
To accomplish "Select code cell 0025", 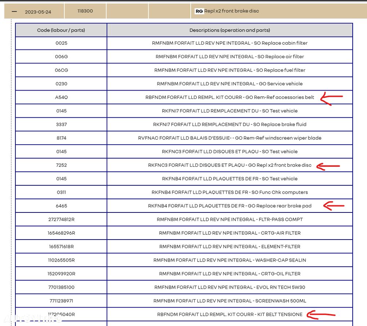I will point(61,43).
